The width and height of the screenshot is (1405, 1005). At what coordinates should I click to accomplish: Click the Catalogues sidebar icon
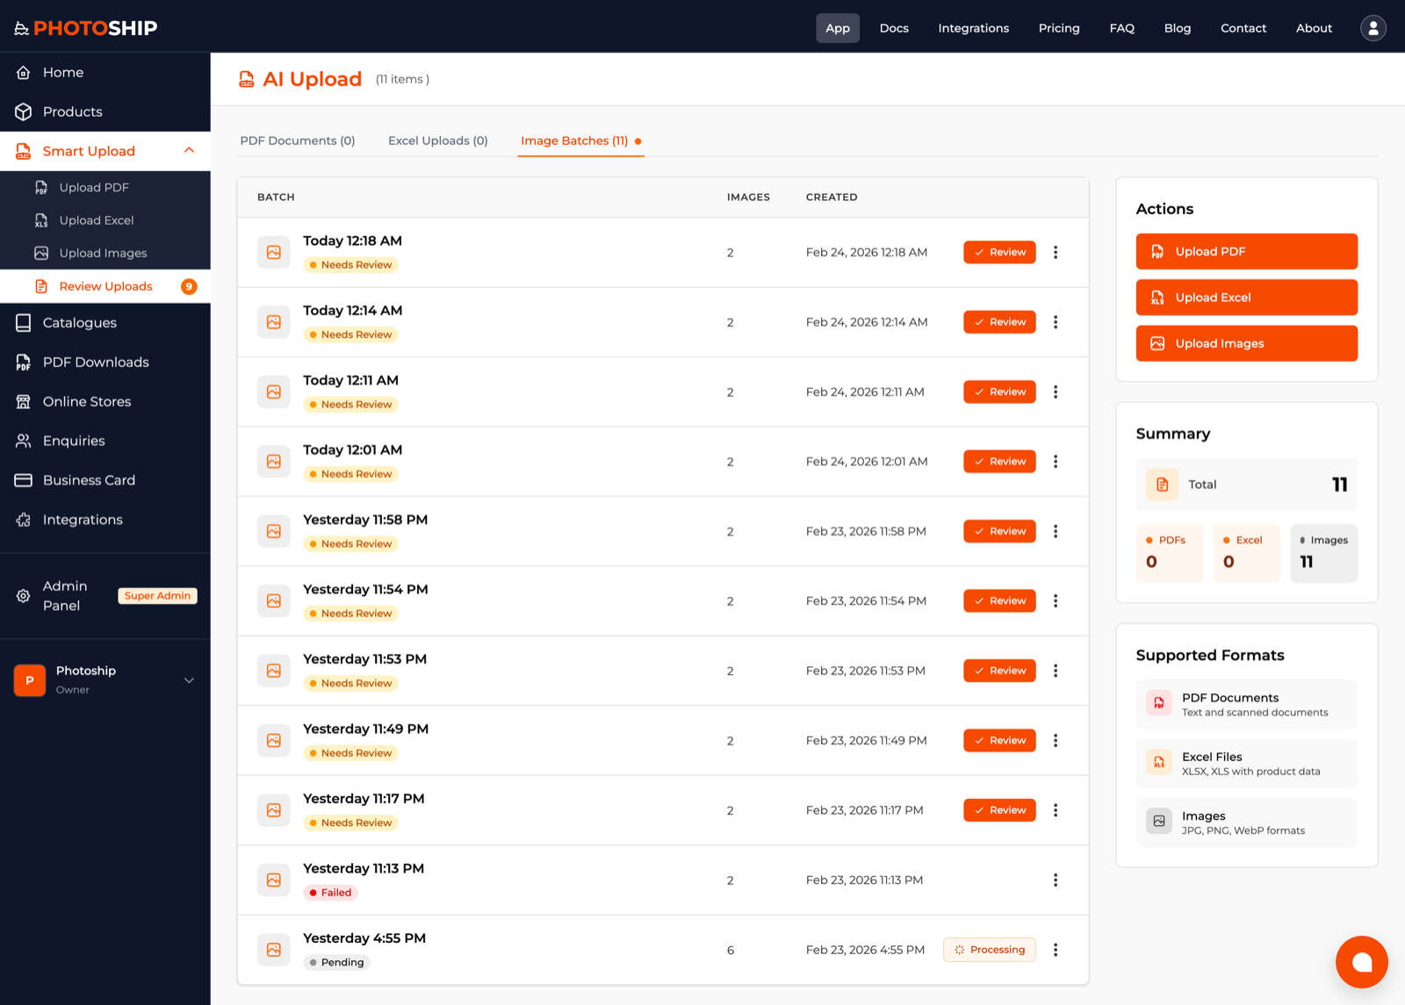click(x=24, y=323)
